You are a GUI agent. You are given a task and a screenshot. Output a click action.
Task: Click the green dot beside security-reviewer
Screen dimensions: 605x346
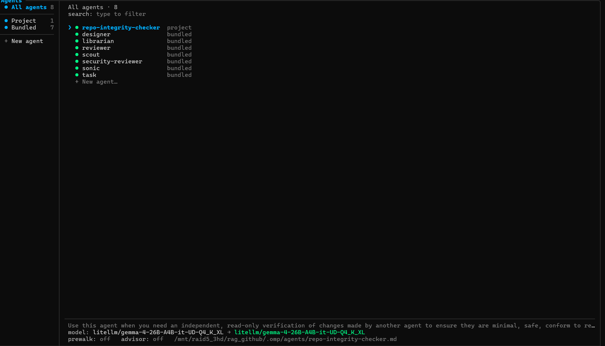click(x=77, y=61)
